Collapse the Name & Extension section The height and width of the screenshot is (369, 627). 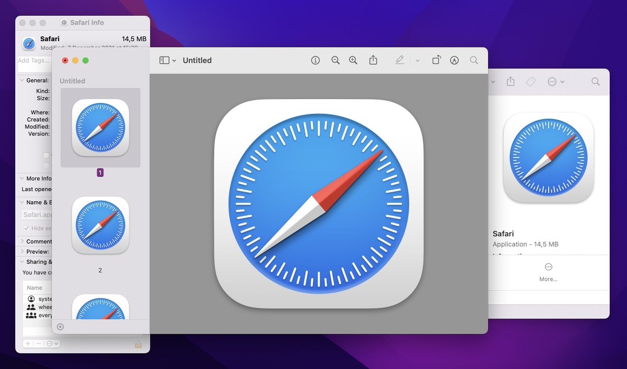pos(22,203)
